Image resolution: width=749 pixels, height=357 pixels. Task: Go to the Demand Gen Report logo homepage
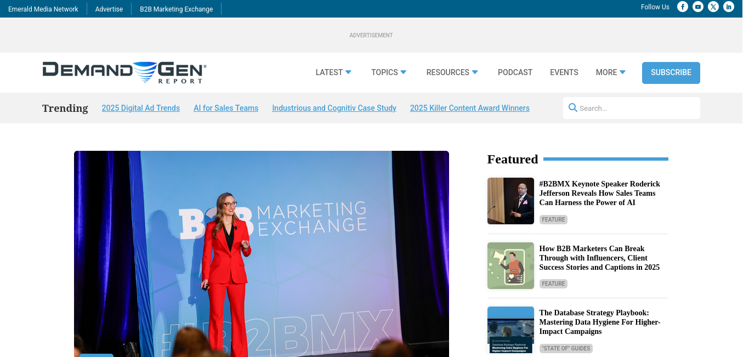tap(124, 72)
